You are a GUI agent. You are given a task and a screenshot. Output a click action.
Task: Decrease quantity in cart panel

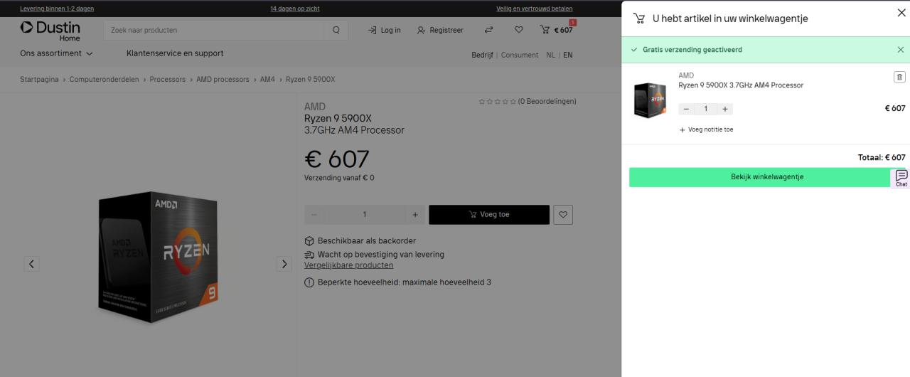686,109
